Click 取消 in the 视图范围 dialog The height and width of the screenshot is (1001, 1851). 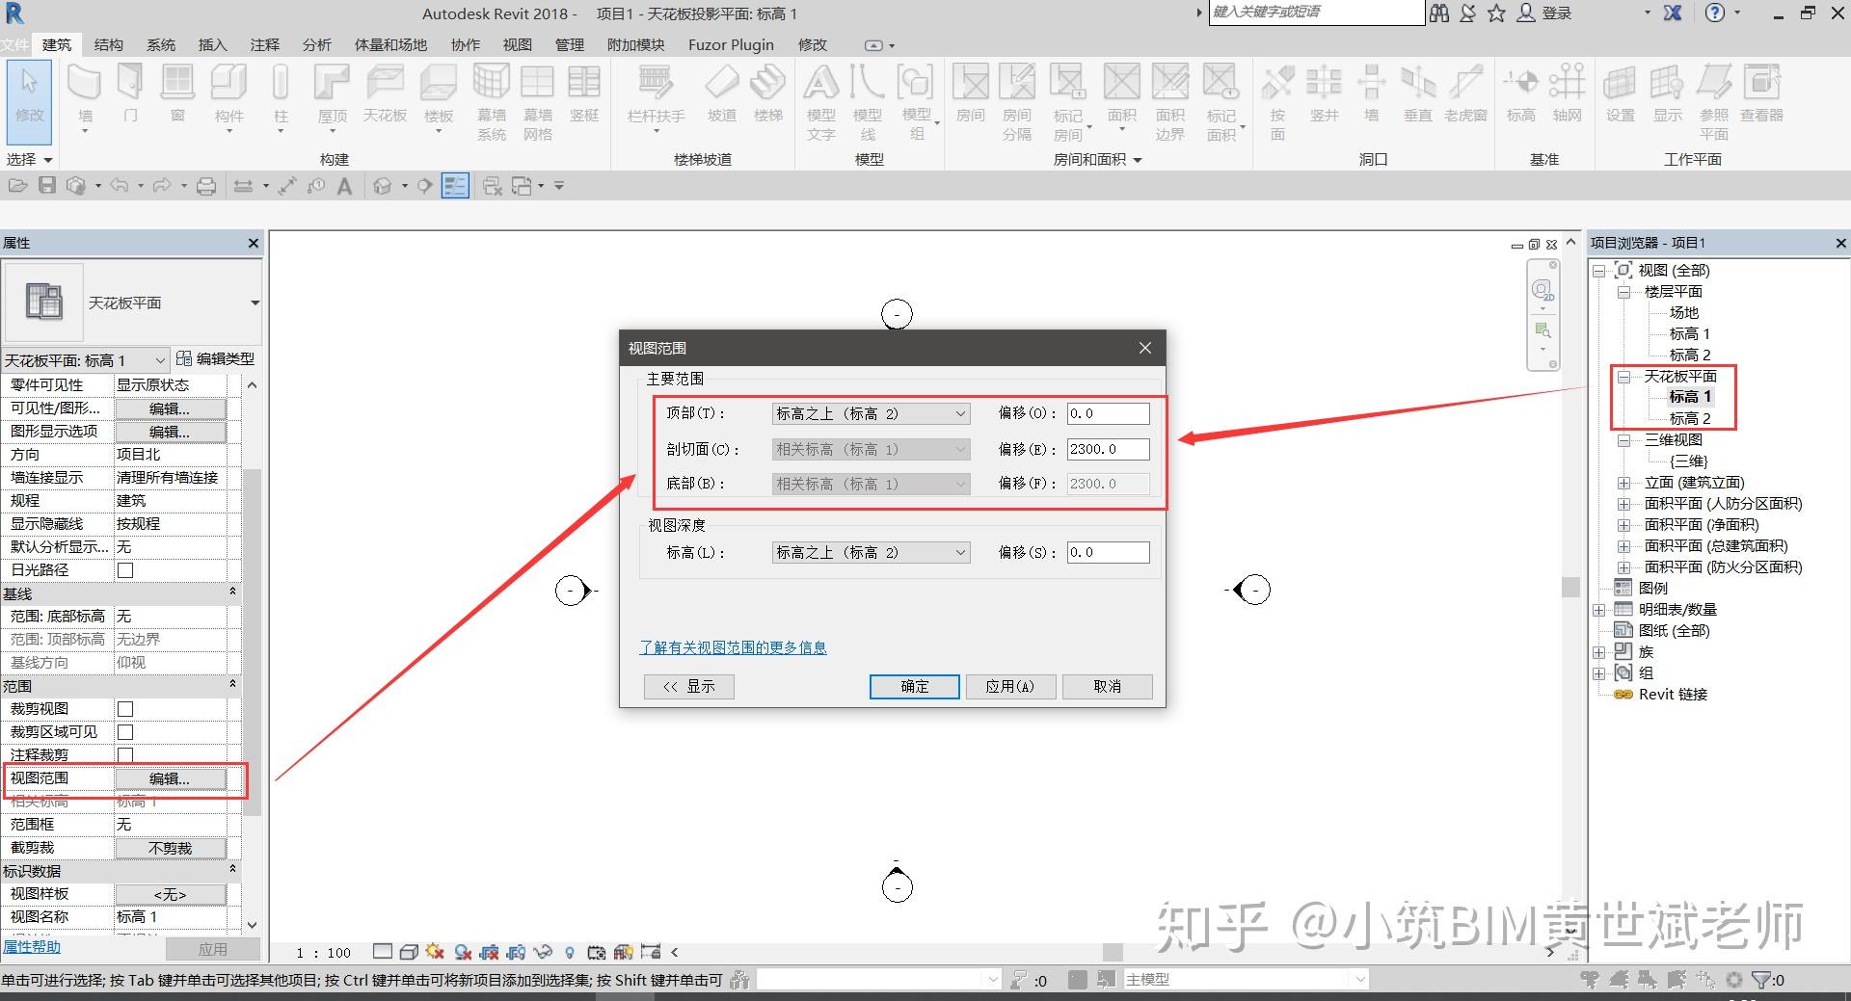(x=1107, y=686)
